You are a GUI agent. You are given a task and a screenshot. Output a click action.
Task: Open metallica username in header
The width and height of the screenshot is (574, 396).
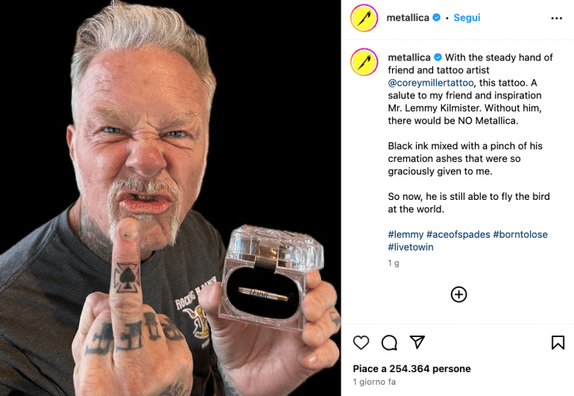pyautogui.click(x=408, y=18)
